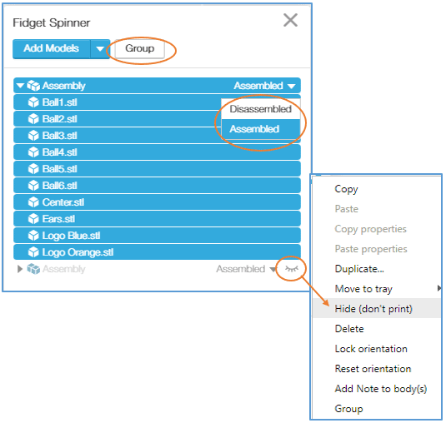Choose Assembled in the dropdown list
This screenshot has height=423, width=446.
point(261,129)
